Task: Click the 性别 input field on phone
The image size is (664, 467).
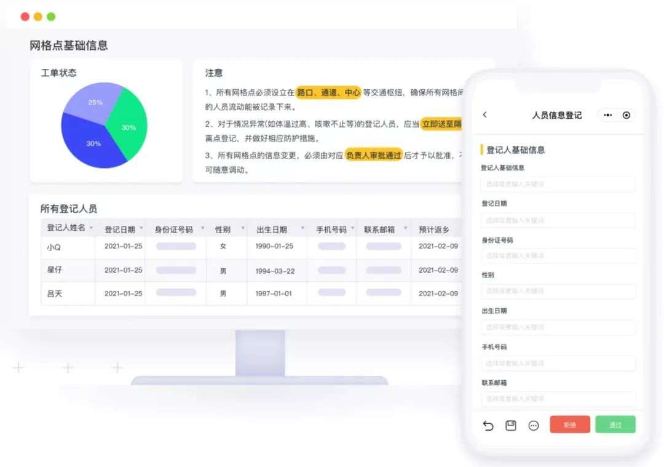Action: point(558,292)
